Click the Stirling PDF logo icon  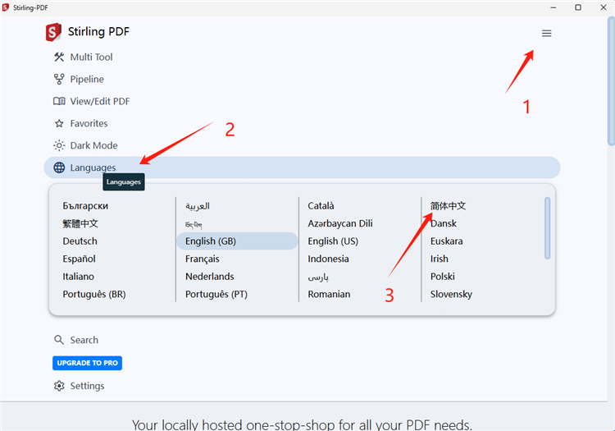click(53, 32)
